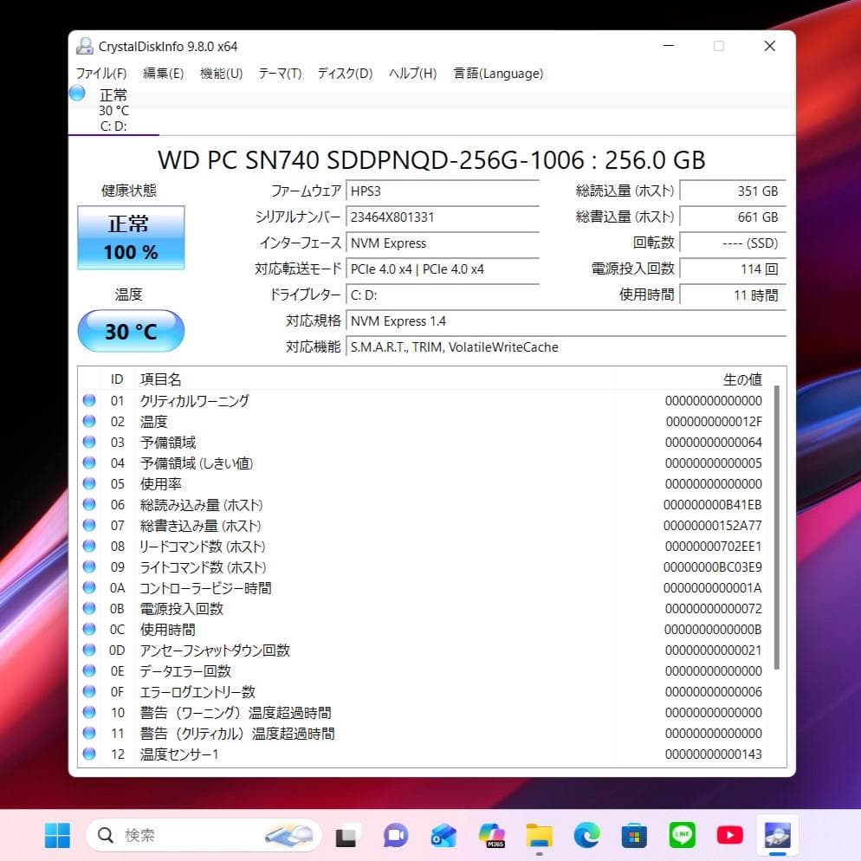Open LINE from the taskbar
Image resolution: width=861 pixels, height=861 pixels.
[682, 834]
